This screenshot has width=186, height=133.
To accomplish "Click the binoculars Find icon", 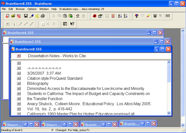I will point(155,16).
